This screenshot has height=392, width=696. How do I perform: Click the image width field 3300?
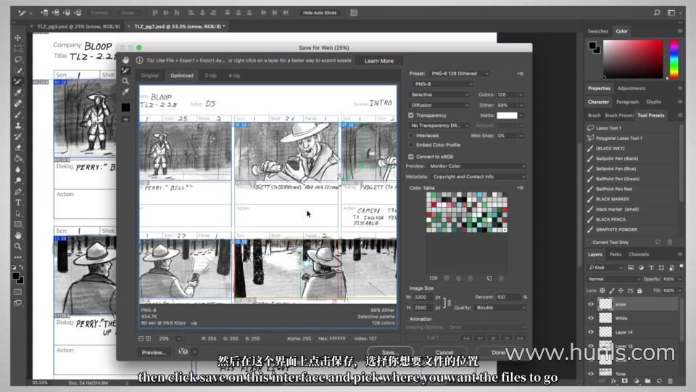click(423, 297)
